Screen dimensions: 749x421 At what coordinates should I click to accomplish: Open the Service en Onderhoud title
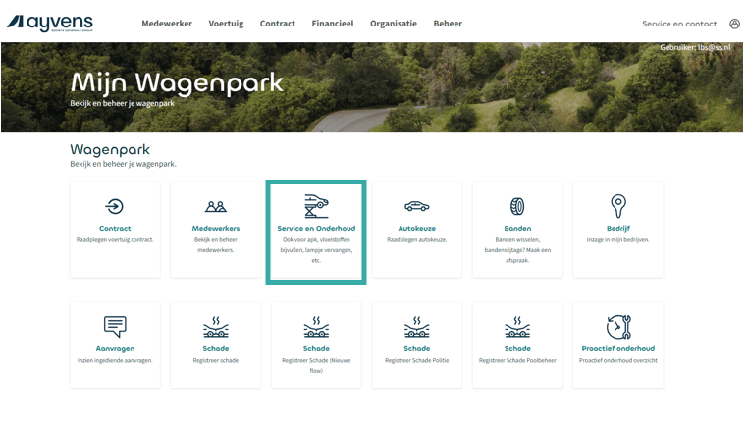coord(316,228)
